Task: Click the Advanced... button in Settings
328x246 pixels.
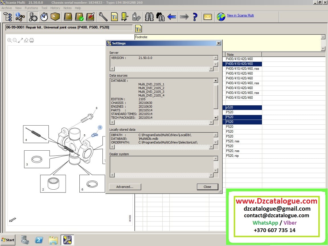Action: tap(125, 187)
